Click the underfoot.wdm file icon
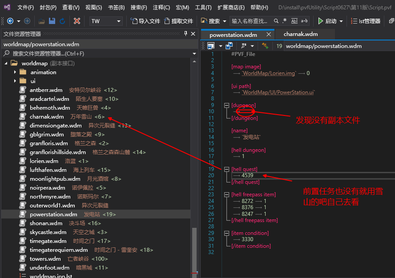 click(23, 267)
